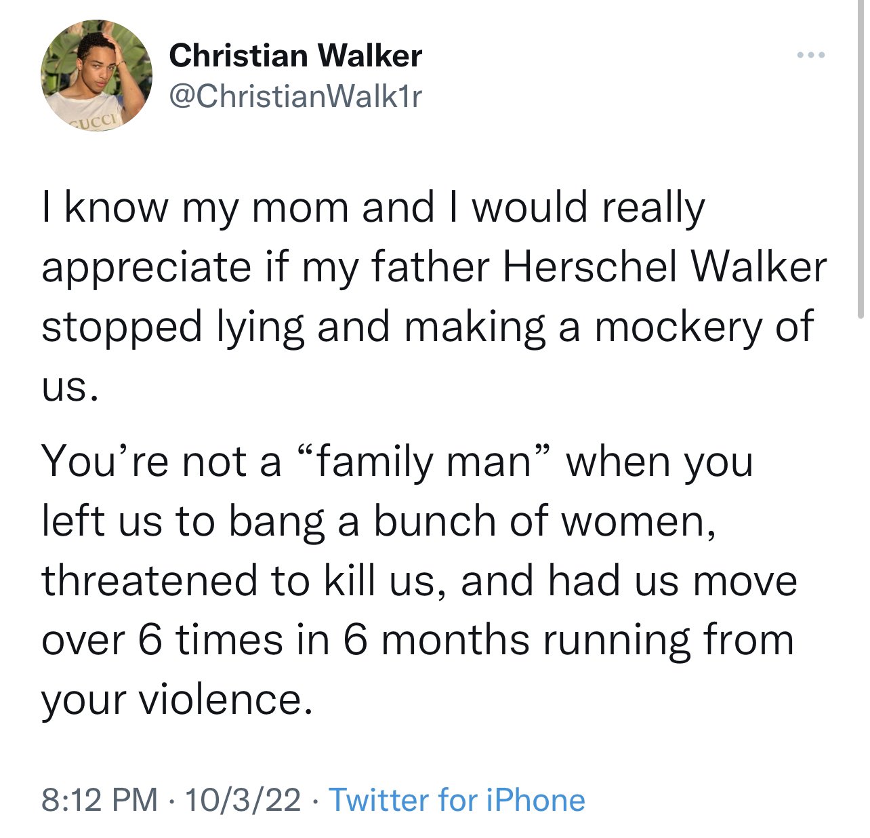The image size is (870, 838).
Task: Click the phrase "left us to bang"
Action: [184, 522]
